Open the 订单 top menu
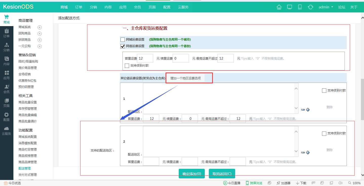Screen dimensions: 364x186 (79, 7)
